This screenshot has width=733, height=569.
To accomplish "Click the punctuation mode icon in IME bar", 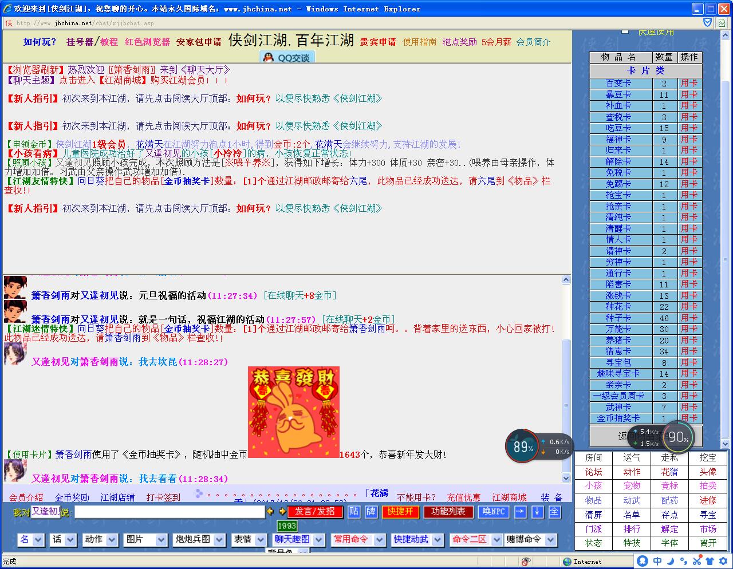I will (684, 561).
